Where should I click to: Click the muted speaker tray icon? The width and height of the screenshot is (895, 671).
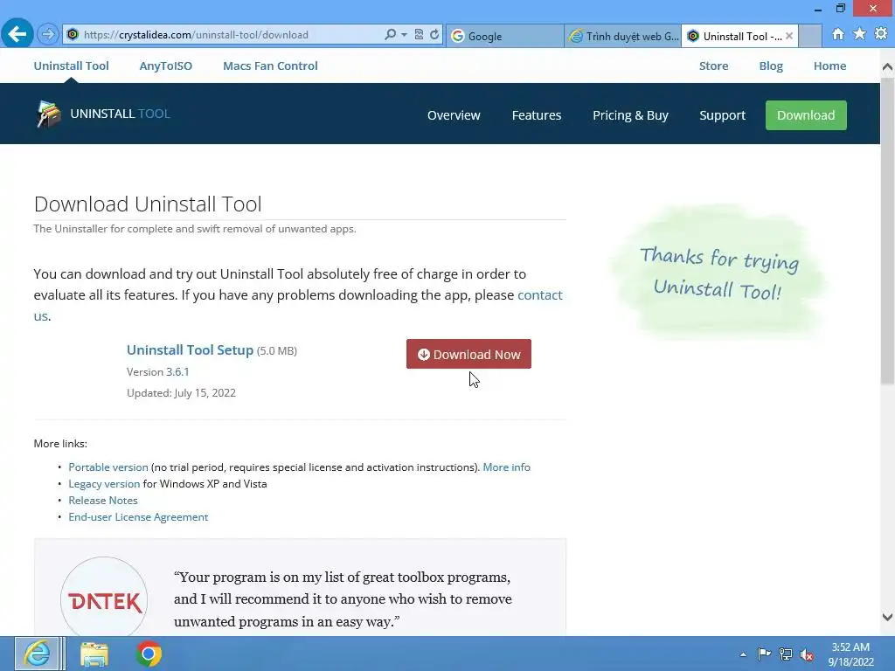tap(807, 654)
